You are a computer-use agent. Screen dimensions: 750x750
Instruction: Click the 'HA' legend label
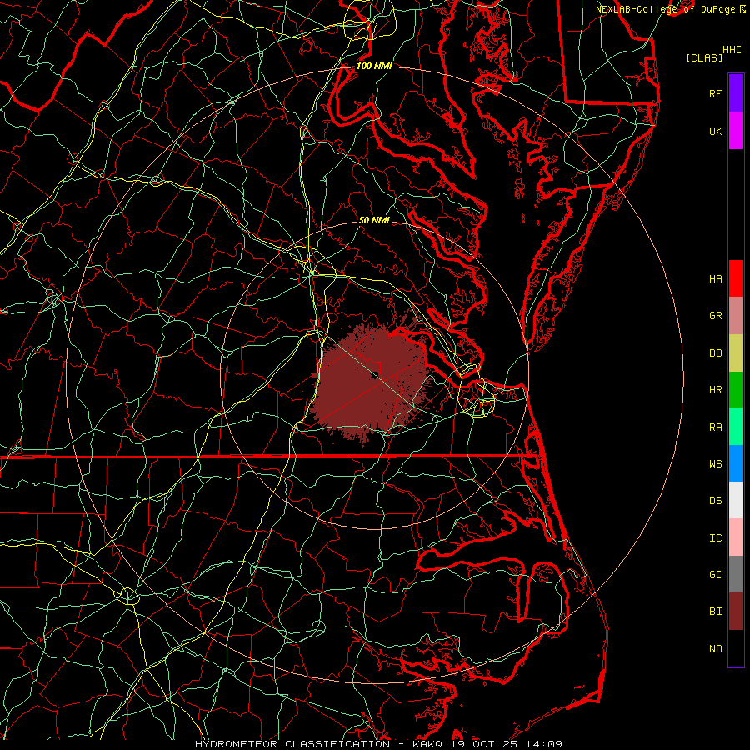click(x=715, y=278)
